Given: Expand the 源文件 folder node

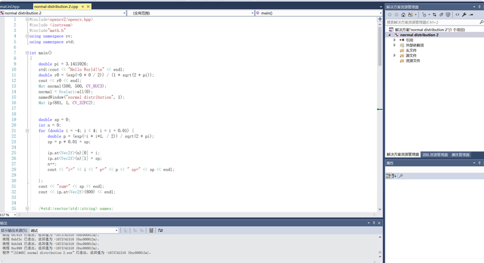Looking at the screenshot, I should [x=394, y=55].
